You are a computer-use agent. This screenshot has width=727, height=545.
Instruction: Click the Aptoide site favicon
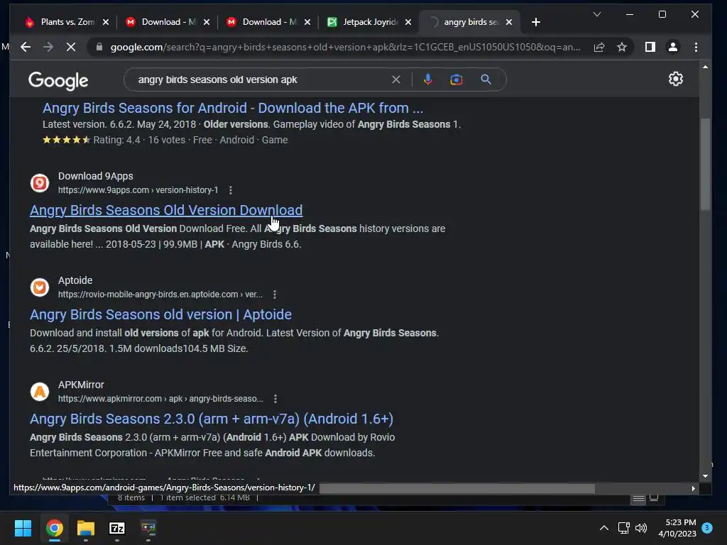tap(40, 287)
